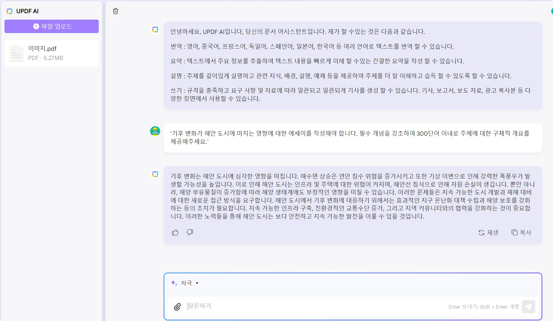Give the AI response a thumbs up
Image resolution: width=553 pixels, height=321 pixels.
pyautogui.click(x=175, y=232)
